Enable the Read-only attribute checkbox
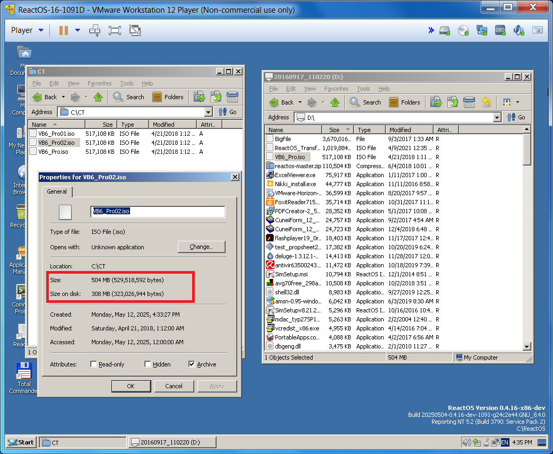Screen dimensions: 553x454 tap(94, 364)
